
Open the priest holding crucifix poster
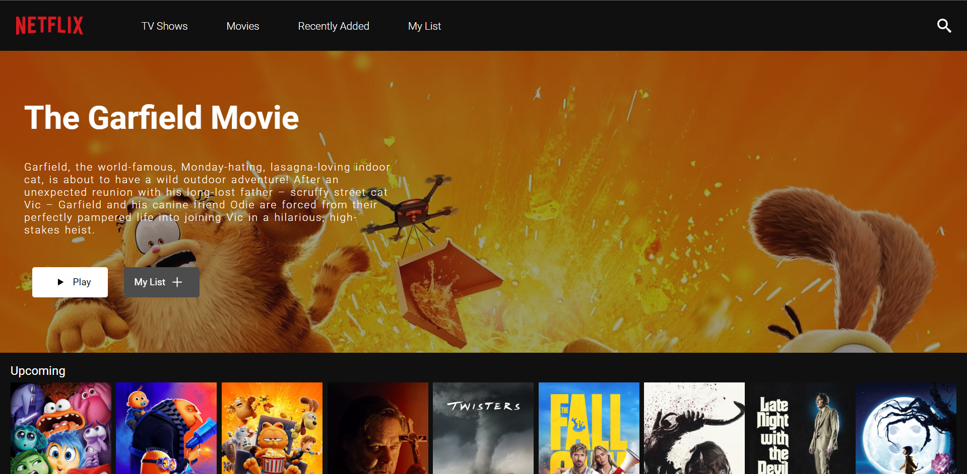pos(378,428)
